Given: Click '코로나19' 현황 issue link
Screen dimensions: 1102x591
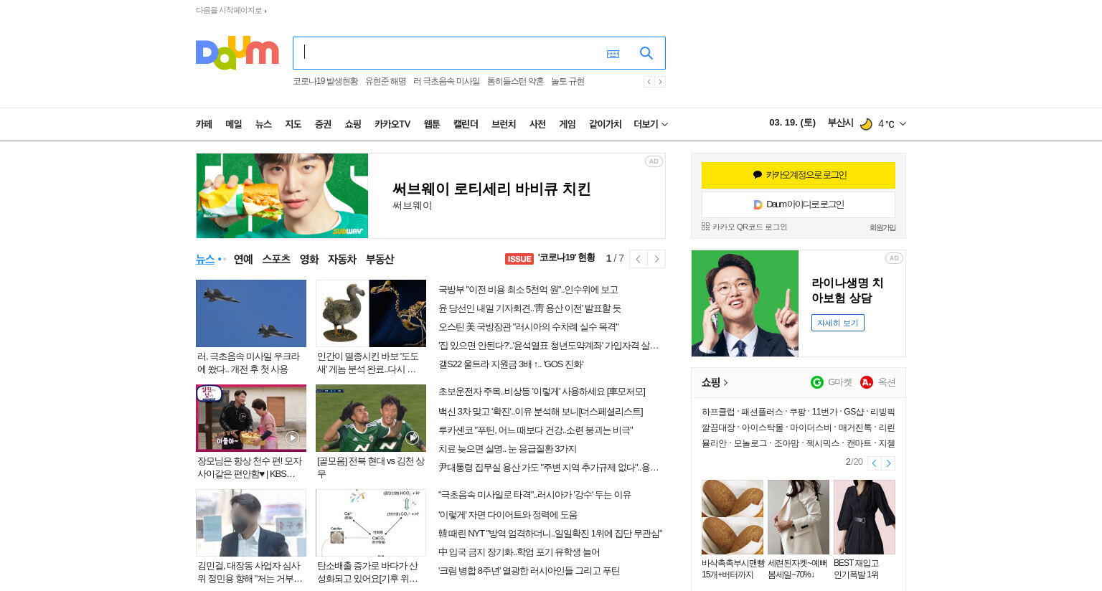Looking at the screenshot, I should pyautogui.click(x=566, y=258).
